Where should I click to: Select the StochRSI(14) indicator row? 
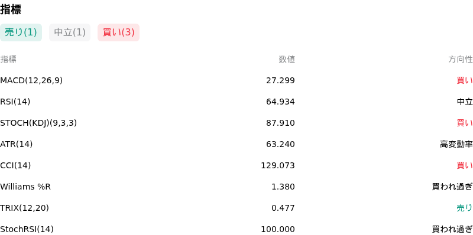click(237, 229)
